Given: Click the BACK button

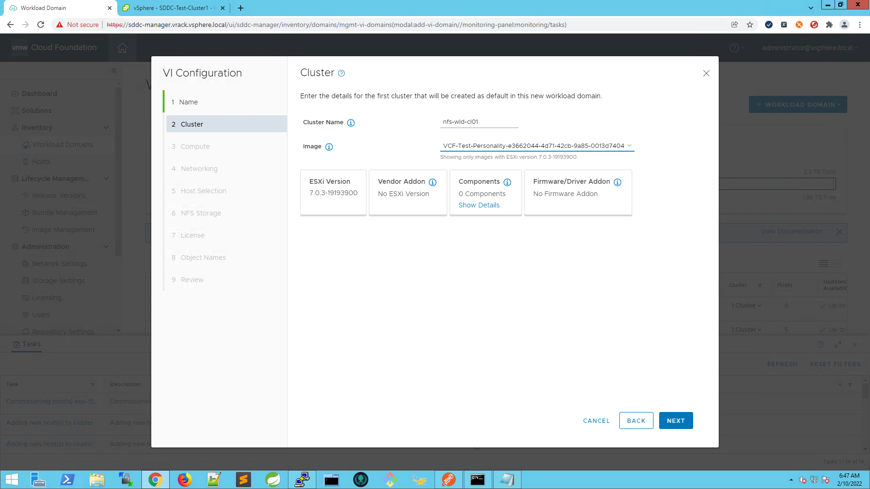Looking at the screenshot, I should [636, 420].
